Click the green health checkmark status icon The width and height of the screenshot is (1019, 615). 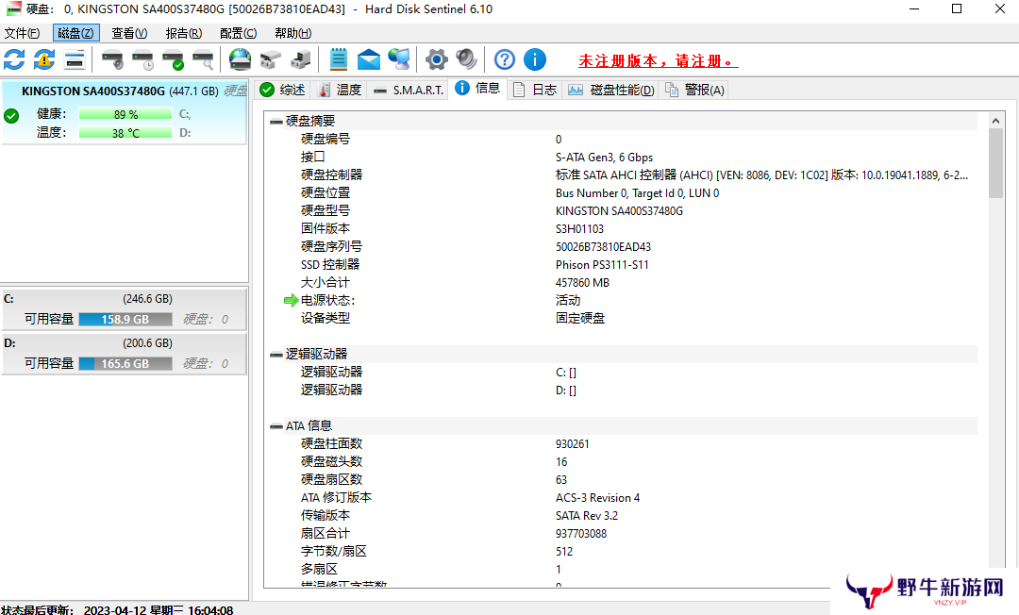tap(11, 116)
